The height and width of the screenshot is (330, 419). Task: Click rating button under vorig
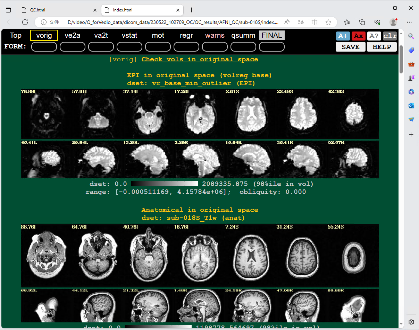pos(44,47)
